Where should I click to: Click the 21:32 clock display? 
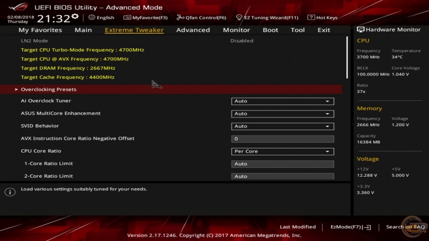tap(54, 19)
